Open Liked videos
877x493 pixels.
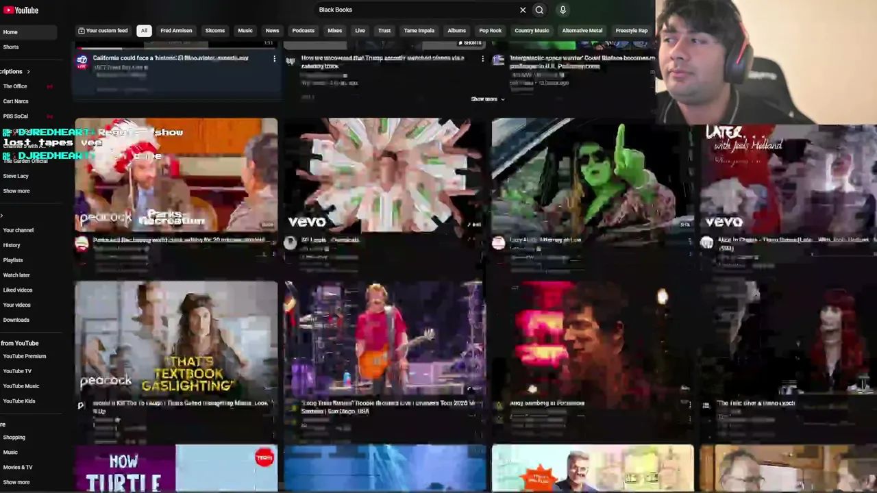(x=18, y=290)
